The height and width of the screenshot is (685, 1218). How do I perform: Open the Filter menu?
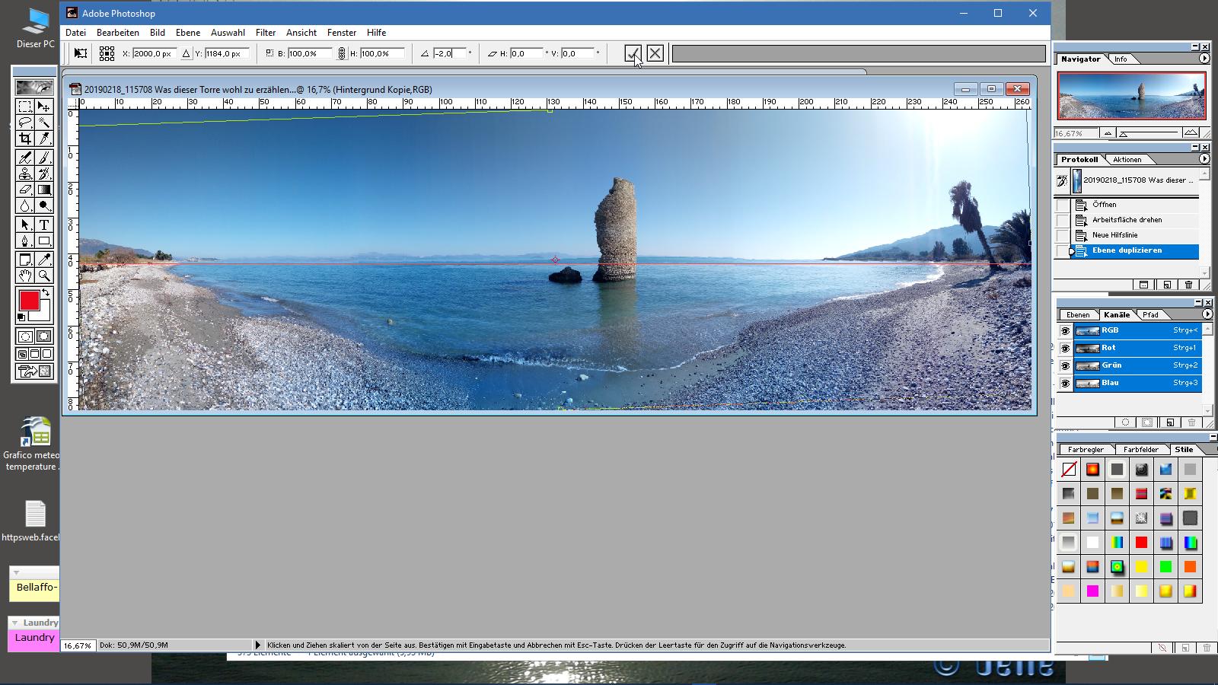(265, 33)
